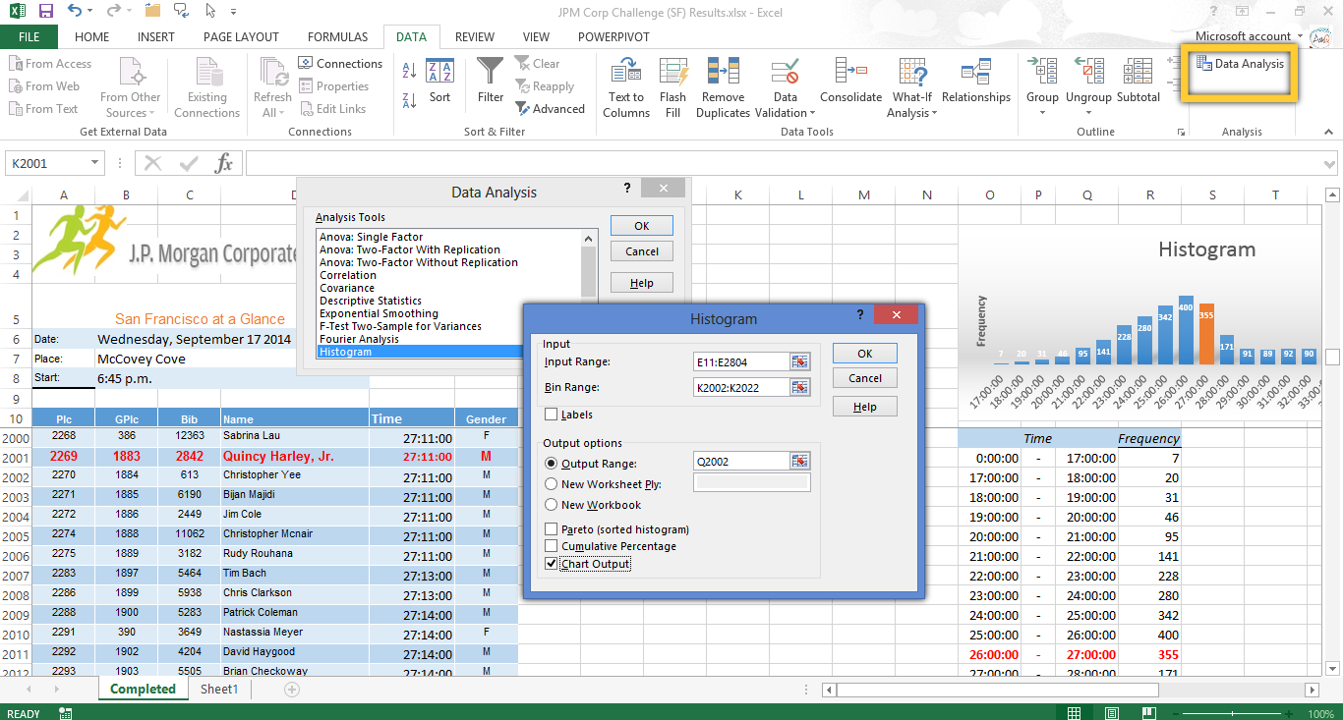Image resolution: width=1343 pixels, height=720 pixels.
Task: Click Remove Duplicates
Action: pos(723,87)
